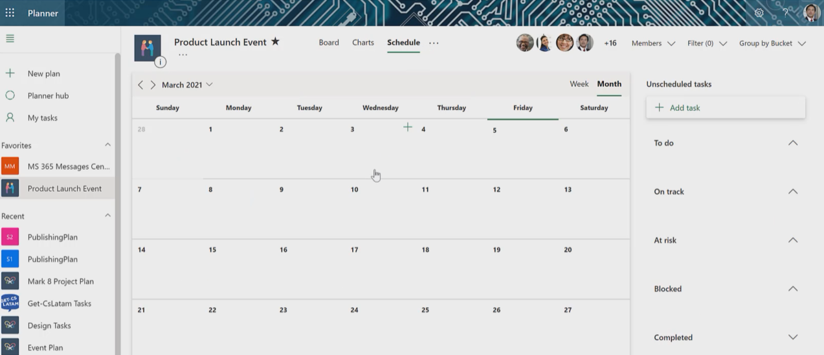Collapse the Blocked bucket

pyautogui.click(x=793, y=289)
